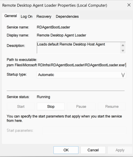Stop the running service
The image size is (133, 157).
[51, 106]
